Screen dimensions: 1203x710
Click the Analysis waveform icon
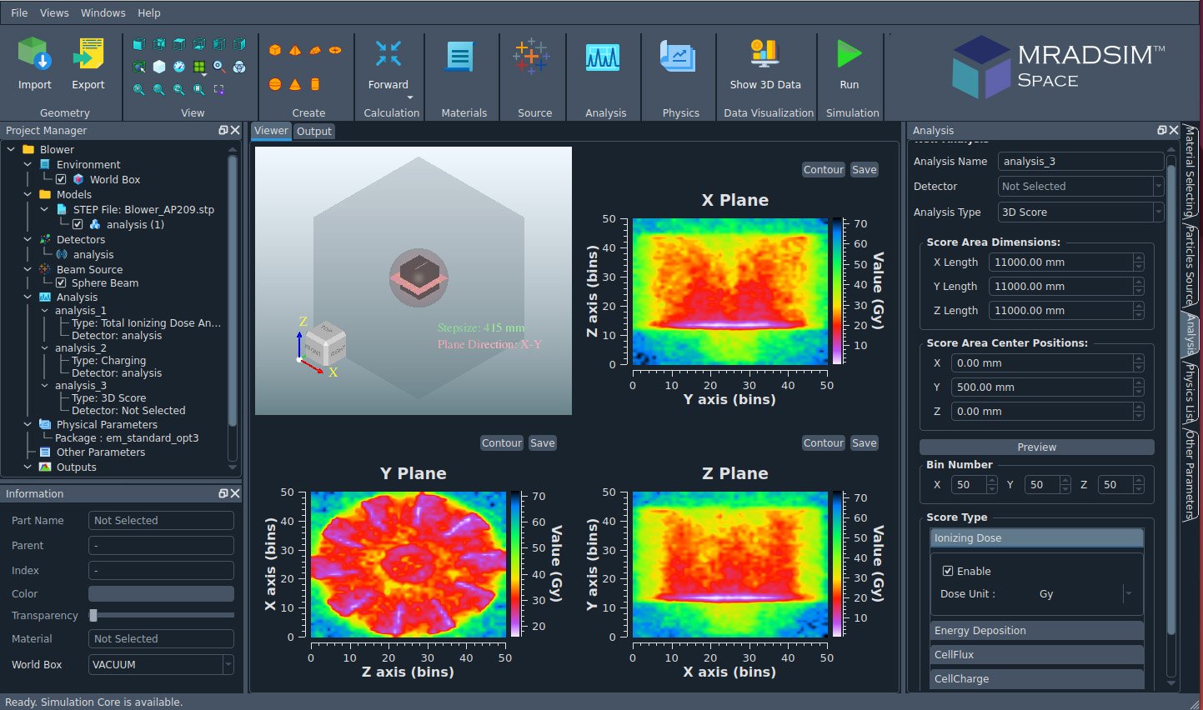tap(602, 57)
